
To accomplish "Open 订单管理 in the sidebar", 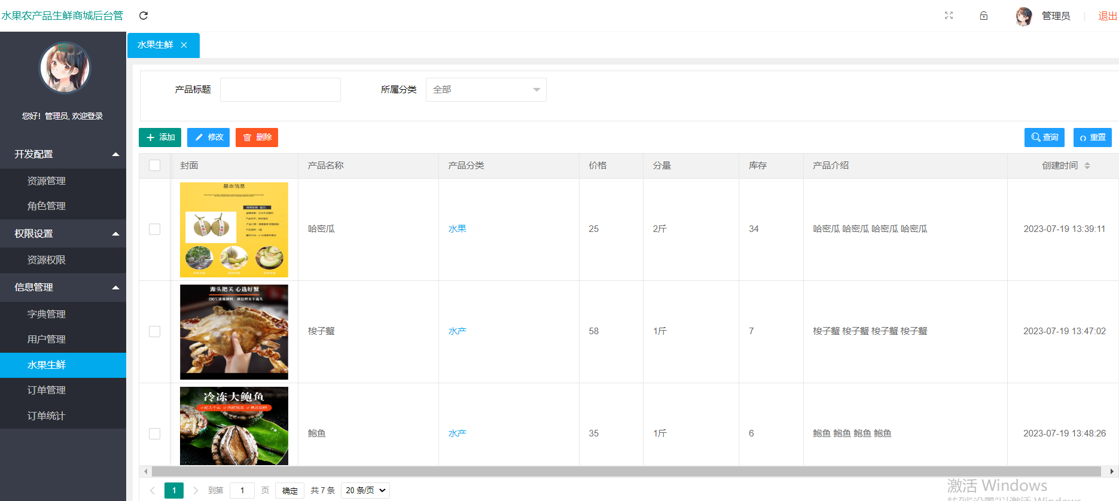I will point(47,390).
